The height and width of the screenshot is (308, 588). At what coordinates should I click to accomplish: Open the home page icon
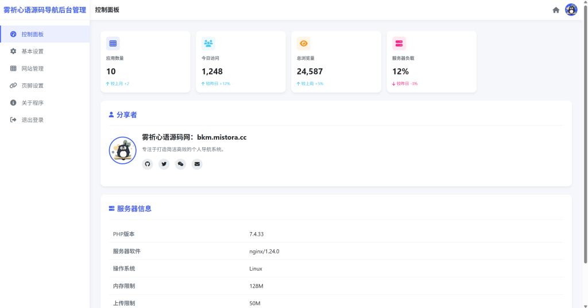tap(556, 10)
